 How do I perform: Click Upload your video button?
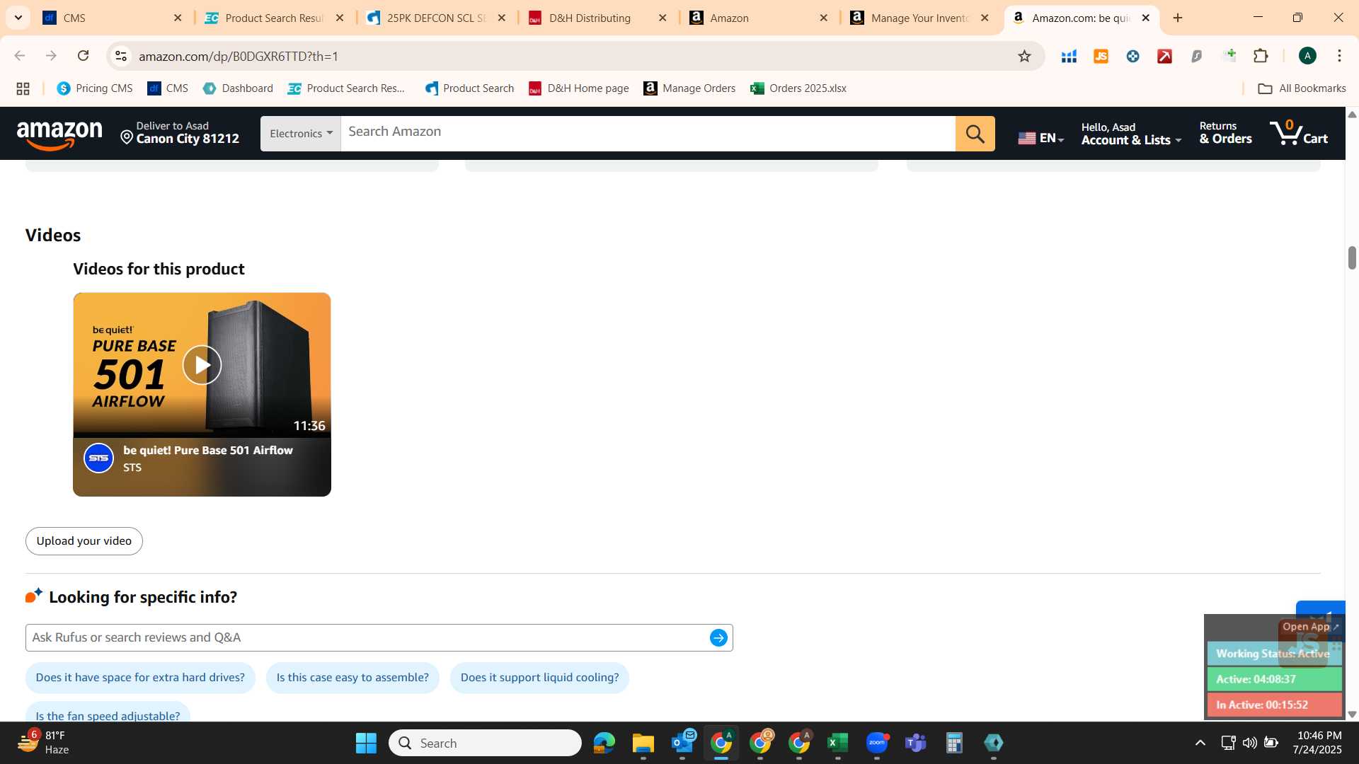pos(84,541)
